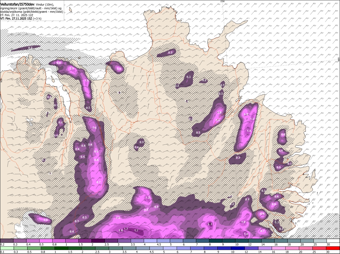
Task: Click the 2.3 precipitation value on the map
Action: click(210, 224)
